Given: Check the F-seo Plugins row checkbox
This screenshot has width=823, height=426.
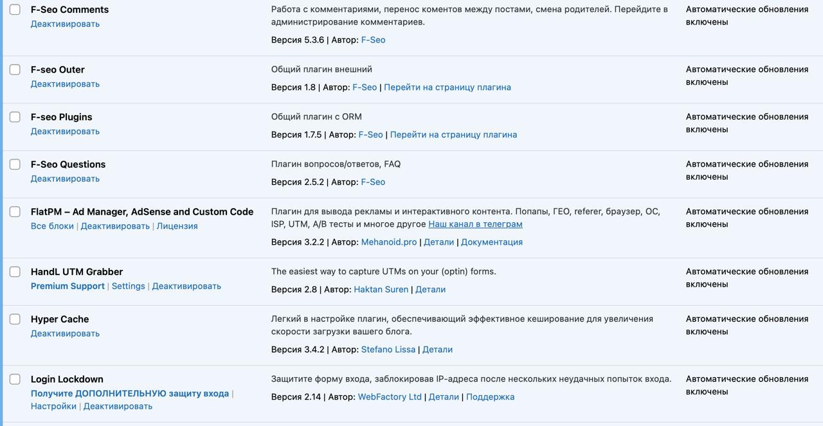Looking at the screenshot, I should [x=15, y=117].
